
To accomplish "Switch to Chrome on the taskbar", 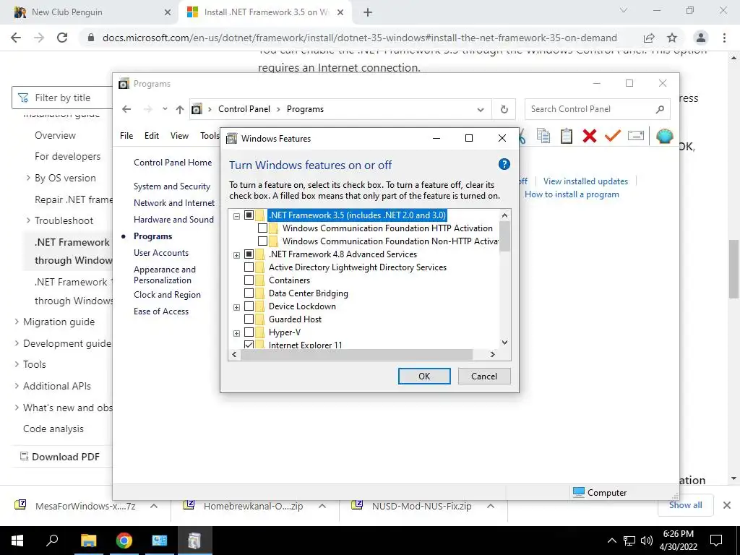I will coord(124,541).
